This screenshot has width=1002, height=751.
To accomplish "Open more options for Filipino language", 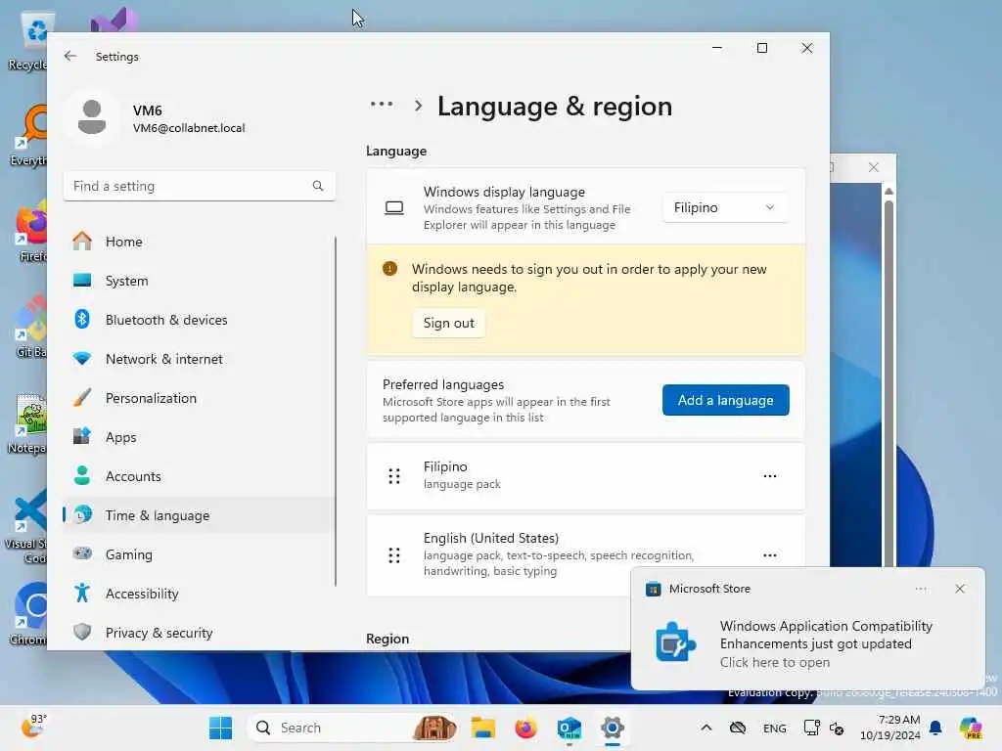I will tap(769, 476).
